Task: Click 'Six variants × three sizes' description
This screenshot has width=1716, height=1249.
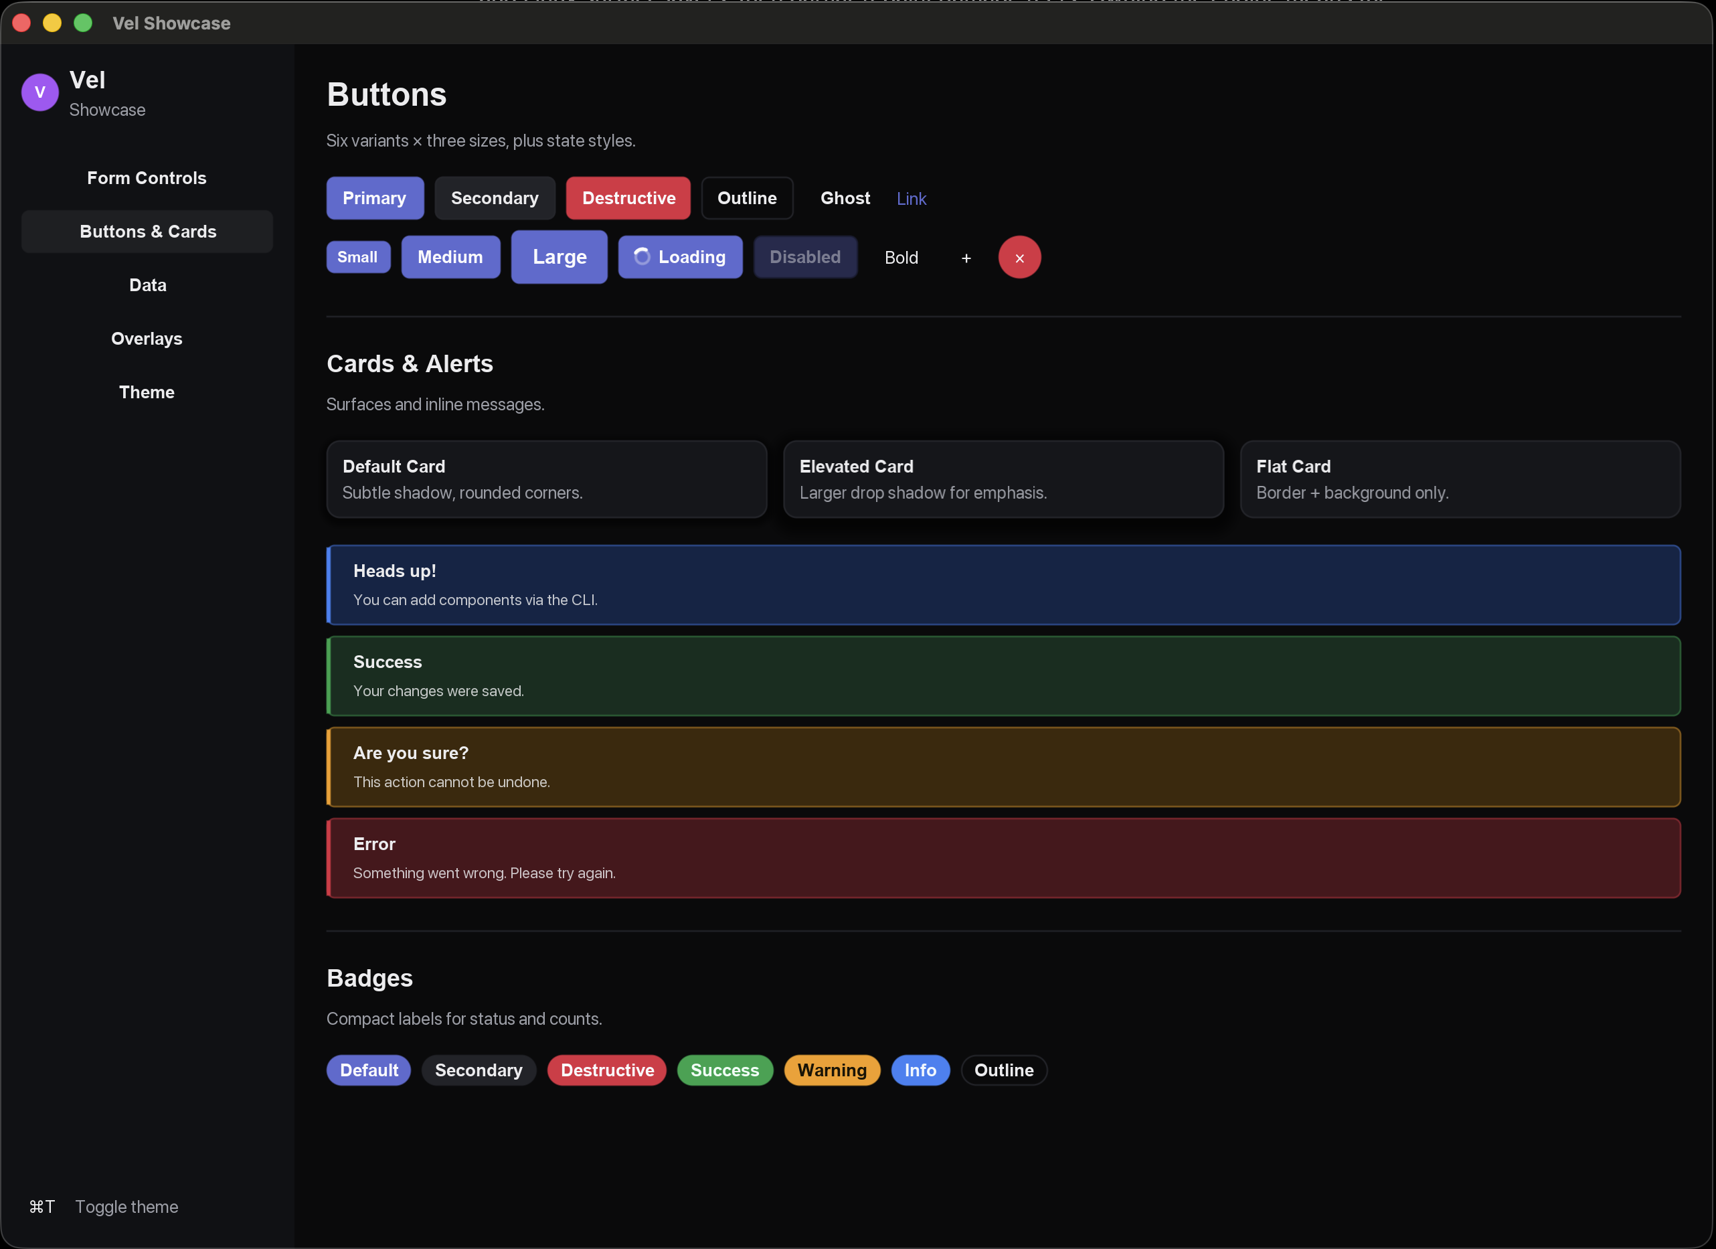Action: click(x=481, y=141)
